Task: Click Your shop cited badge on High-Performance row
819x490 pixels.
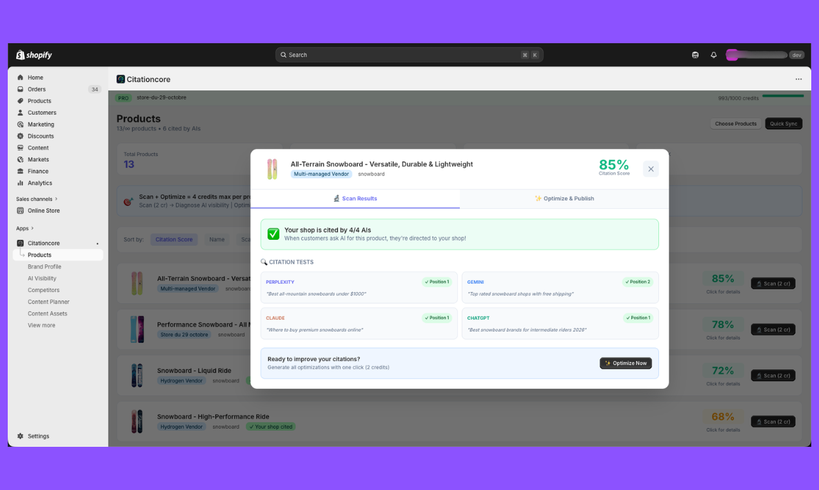Action: 270,427
